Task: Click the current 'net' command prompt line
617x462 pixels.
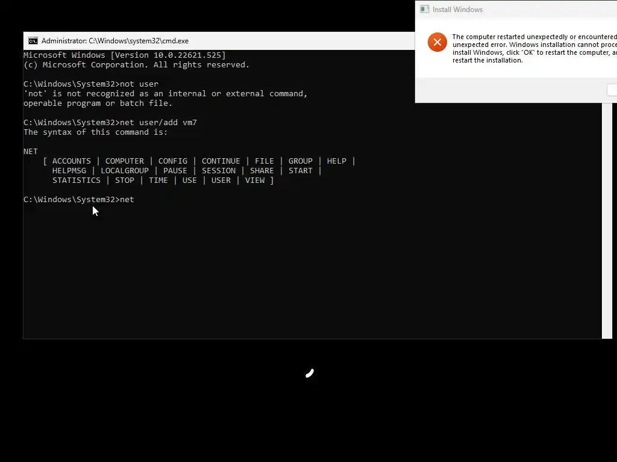Action: click(79, 200)
